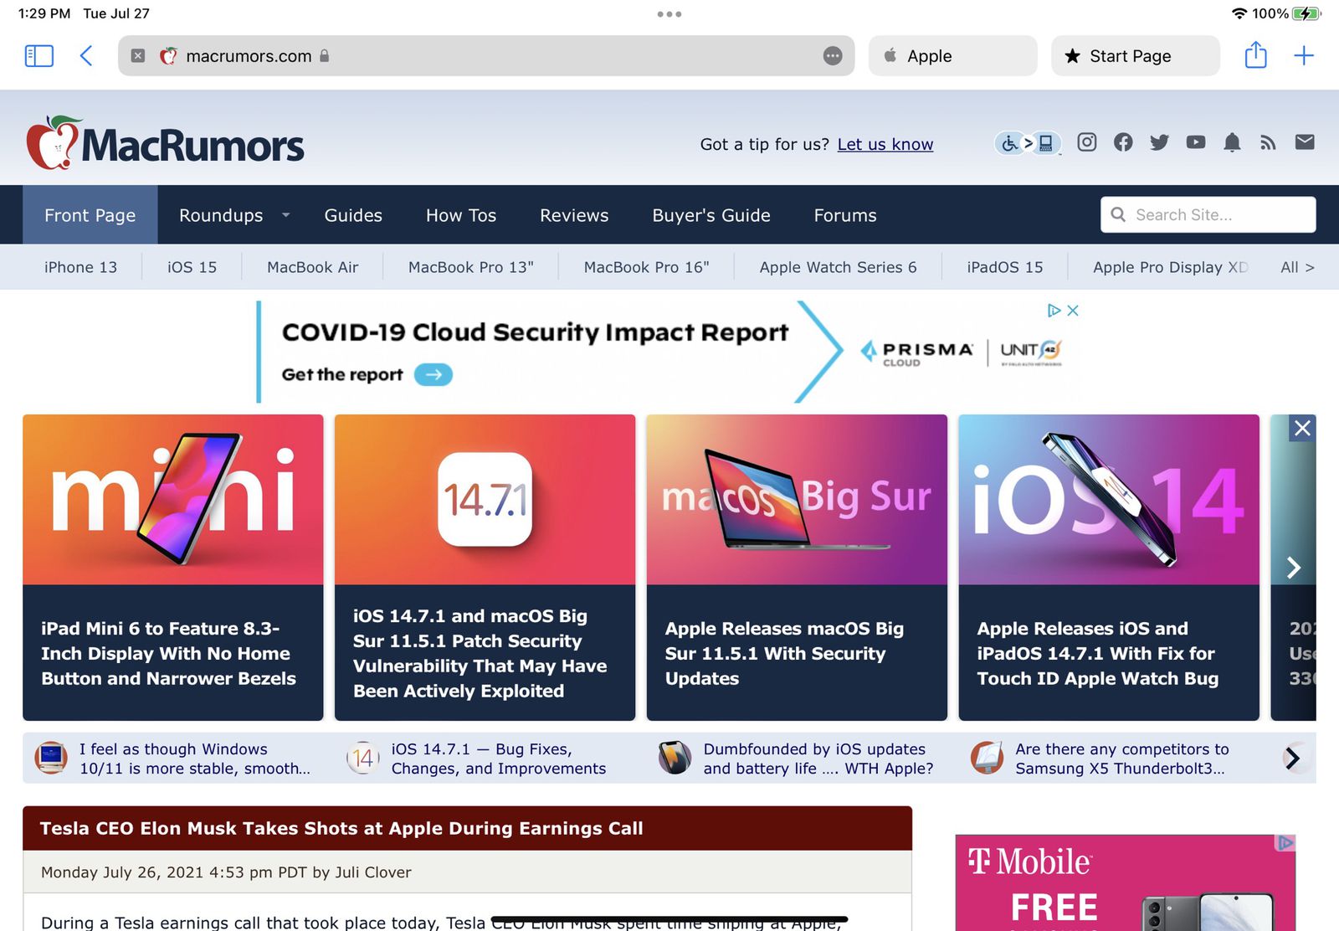The height and width of the screenshot is (931, 1339).
Task: Click the accessibility view toggle icon
Action: 1028,144
